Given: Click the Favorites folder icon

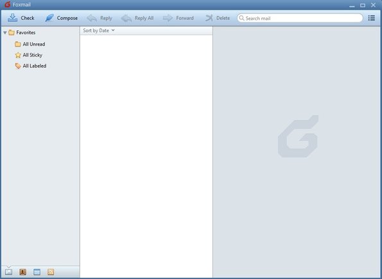Looking at the screenshot, I should tap(12, 32).
